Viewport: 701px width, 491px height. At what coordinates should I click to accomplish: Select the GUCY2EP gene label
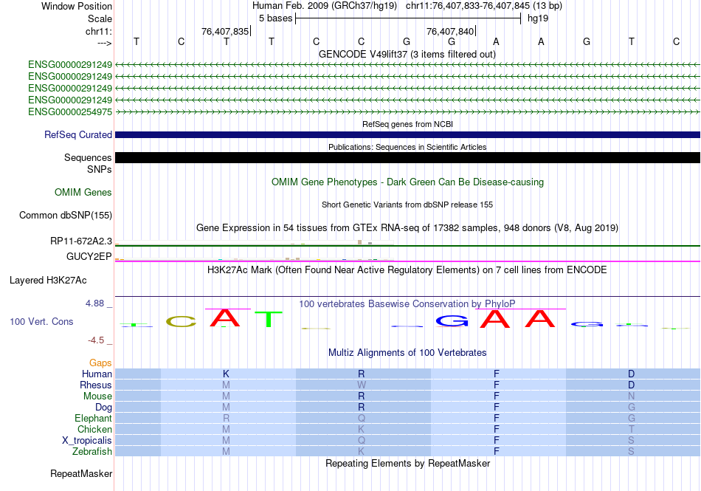[89, 256]
